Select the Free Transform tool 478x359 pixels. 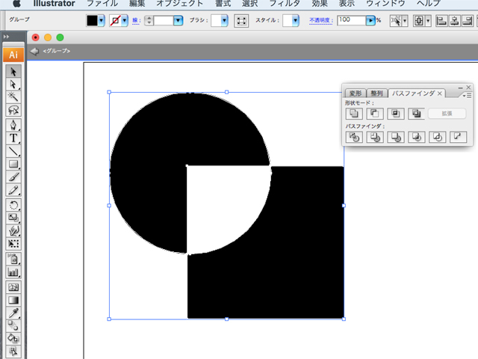pos(13,243)
